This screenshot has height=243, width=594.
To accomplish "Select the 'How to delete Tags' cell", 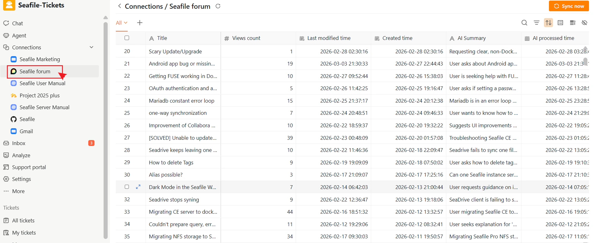I will pos(183,163).
